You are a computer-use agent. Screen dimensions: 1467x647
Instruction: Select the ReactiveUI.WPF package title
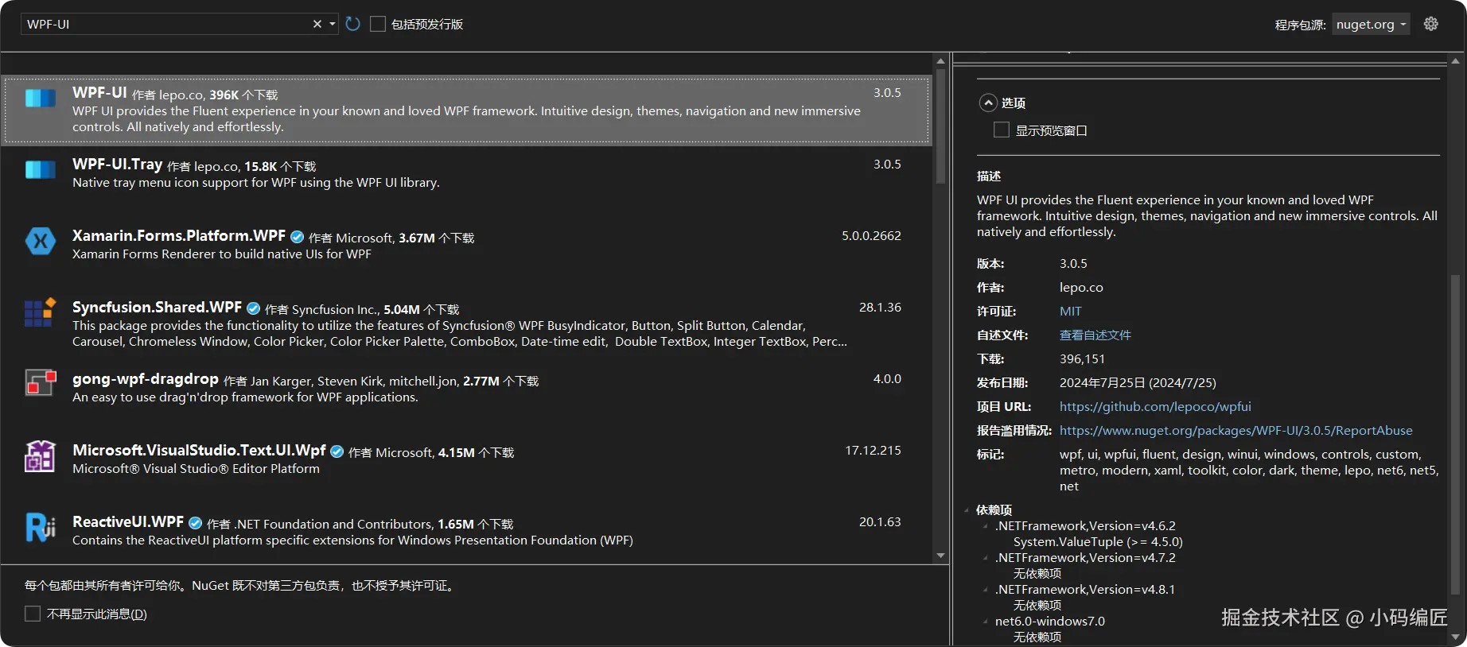click(128, 521)
